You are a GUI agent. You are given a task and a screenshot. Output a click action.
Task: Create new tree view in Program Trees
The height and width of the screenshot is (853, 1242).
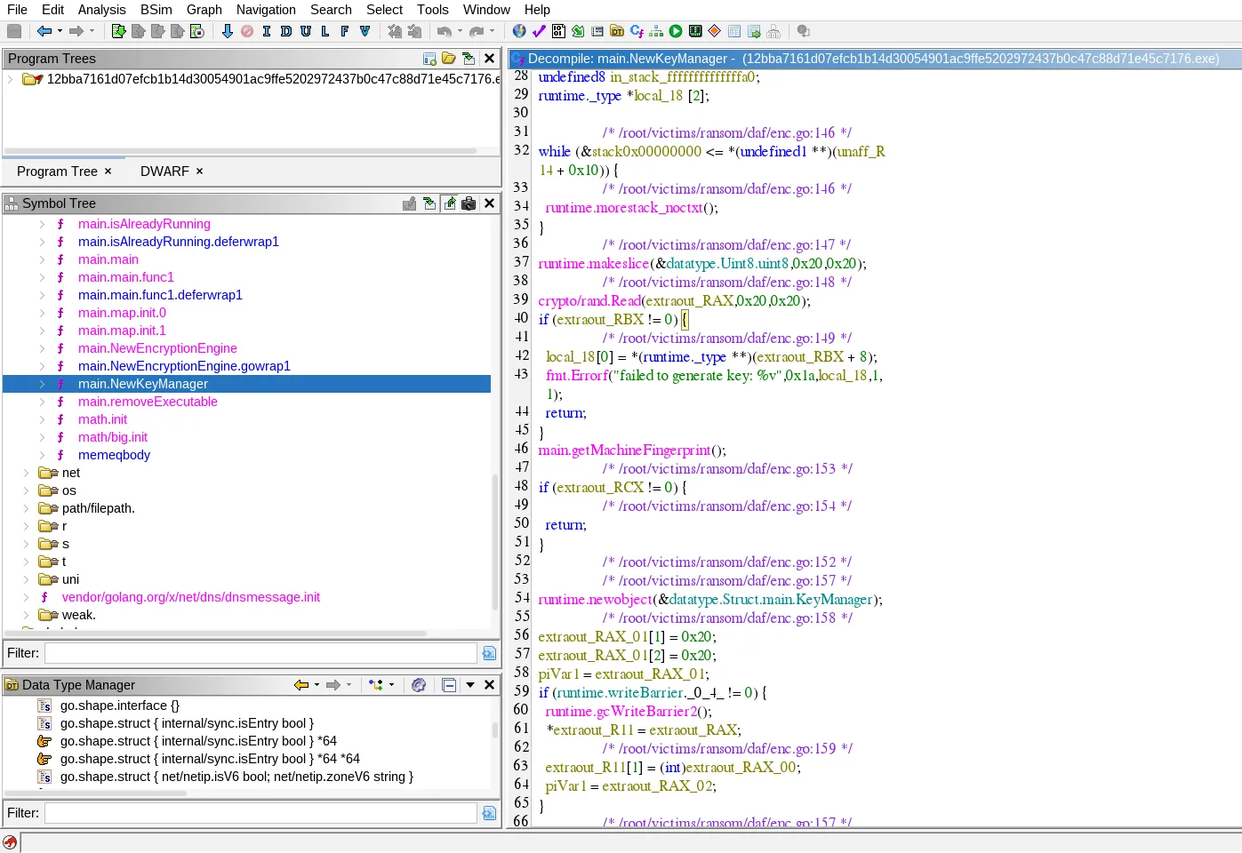click(x=429, y=59)
